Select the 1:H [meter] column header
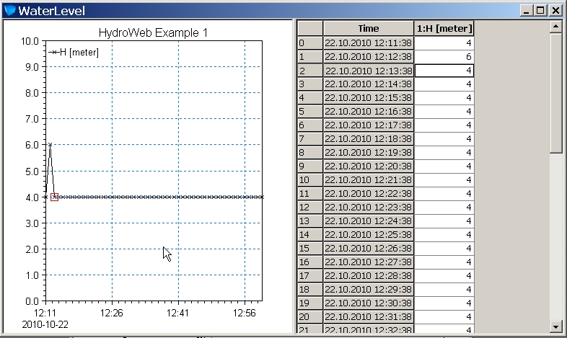This screenshot has width=567, height=338. click(444, 28)
